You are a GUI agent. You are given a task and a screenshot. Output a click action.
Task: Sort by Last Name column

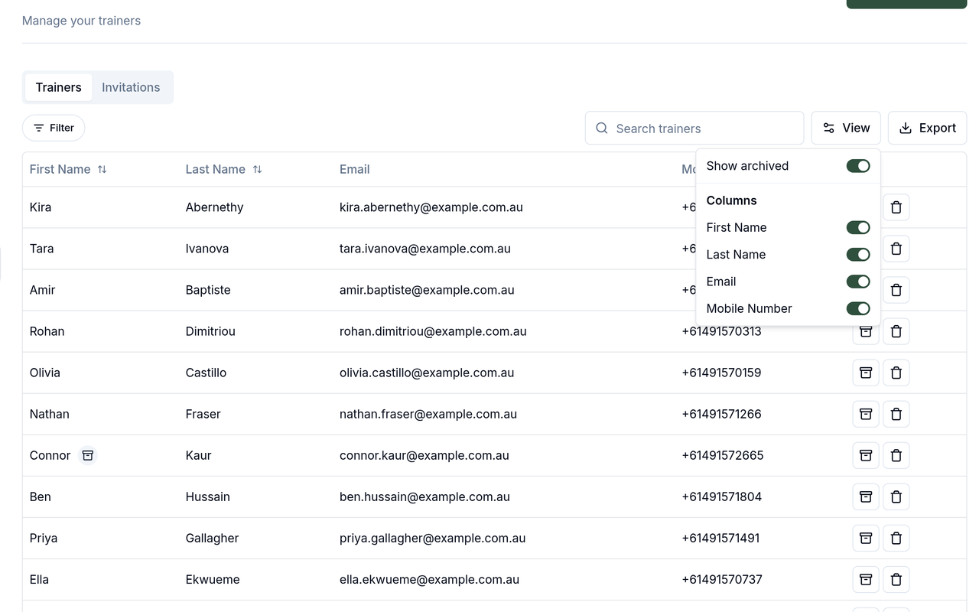coord(224,169)
